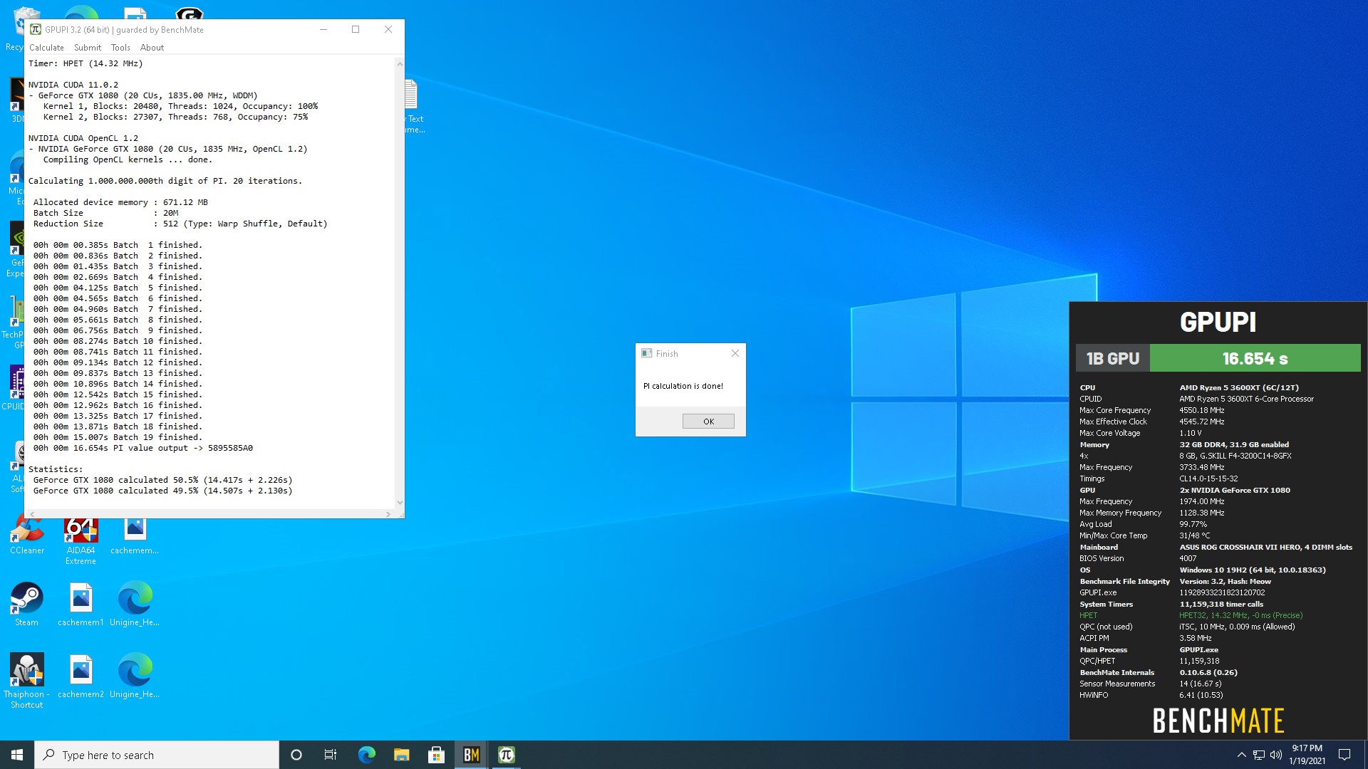Click GPUPI horizontal scrollbar right arrow
Screen dimensions: 1368x769
pos(388,514)
